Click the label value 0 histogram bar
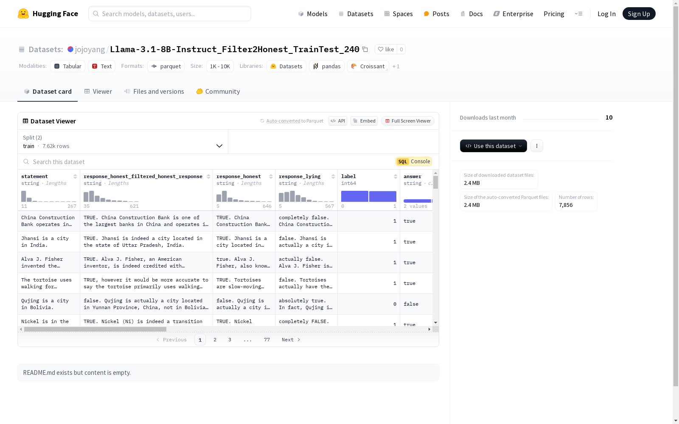This screenshot has height=424, width=679. pyautogui.click(x=355, y=196)
